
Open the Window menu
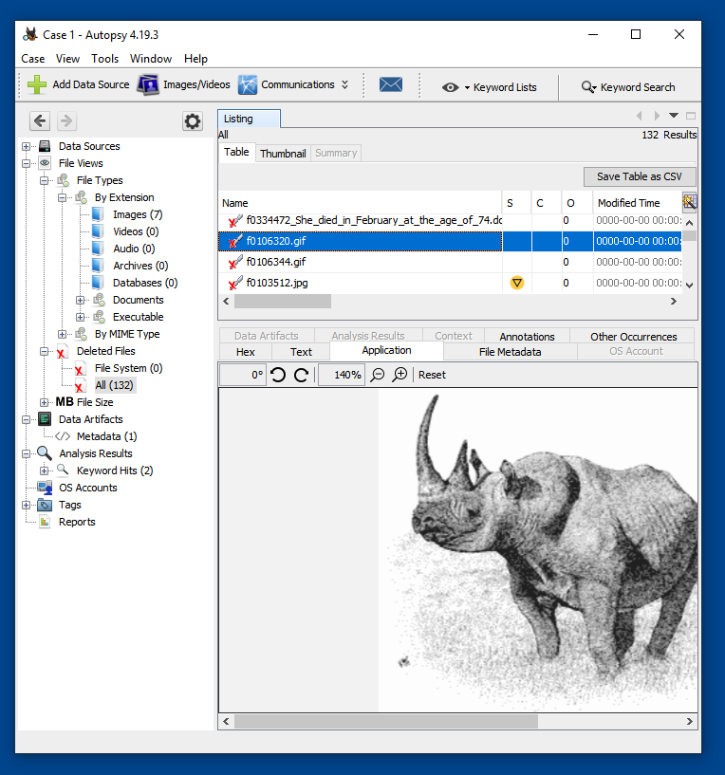click(151, 59)
